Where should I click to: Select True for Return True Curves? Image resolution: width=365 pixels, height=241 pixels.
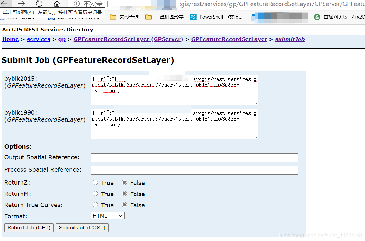tap(95, 205)
